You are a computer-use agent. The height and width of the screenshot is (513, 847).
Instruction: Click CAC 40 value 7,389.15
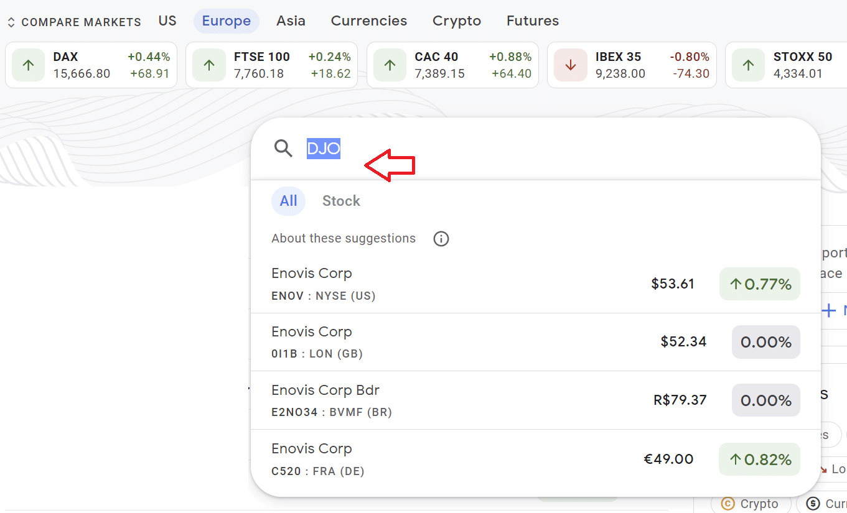tap(439, 73)
